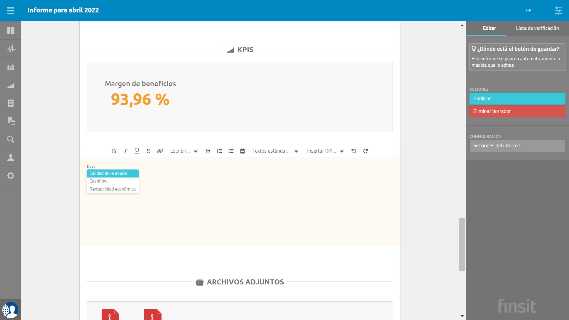
Task: Open the hamburger main menu
Action: (11, 11)
